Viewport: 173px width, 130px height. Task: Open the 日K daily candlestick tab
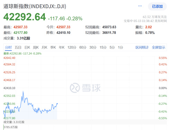27,47
